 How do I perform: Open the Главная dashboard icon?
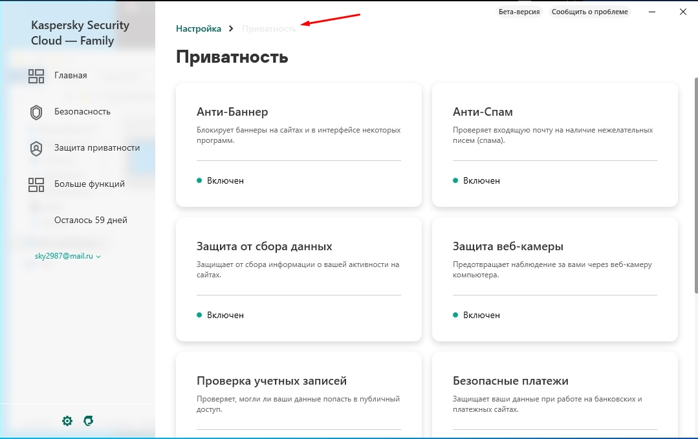(36, 76)
